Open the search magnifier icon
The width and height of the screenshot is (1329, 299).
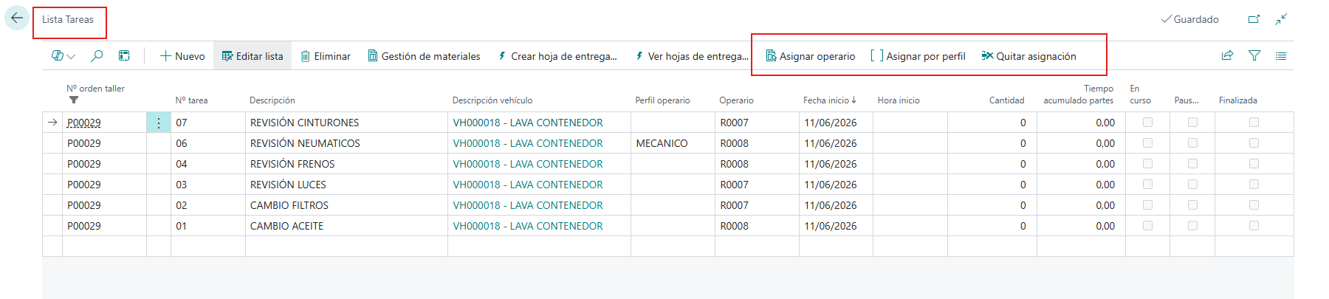tap(97, 56)
